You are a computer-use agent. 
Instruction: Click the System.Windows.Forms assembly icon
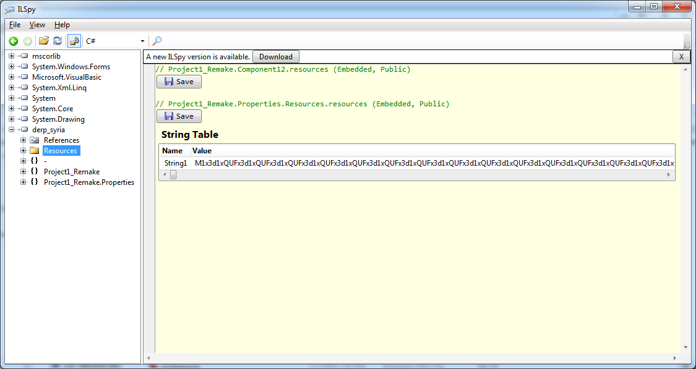[x=24, y=67]
